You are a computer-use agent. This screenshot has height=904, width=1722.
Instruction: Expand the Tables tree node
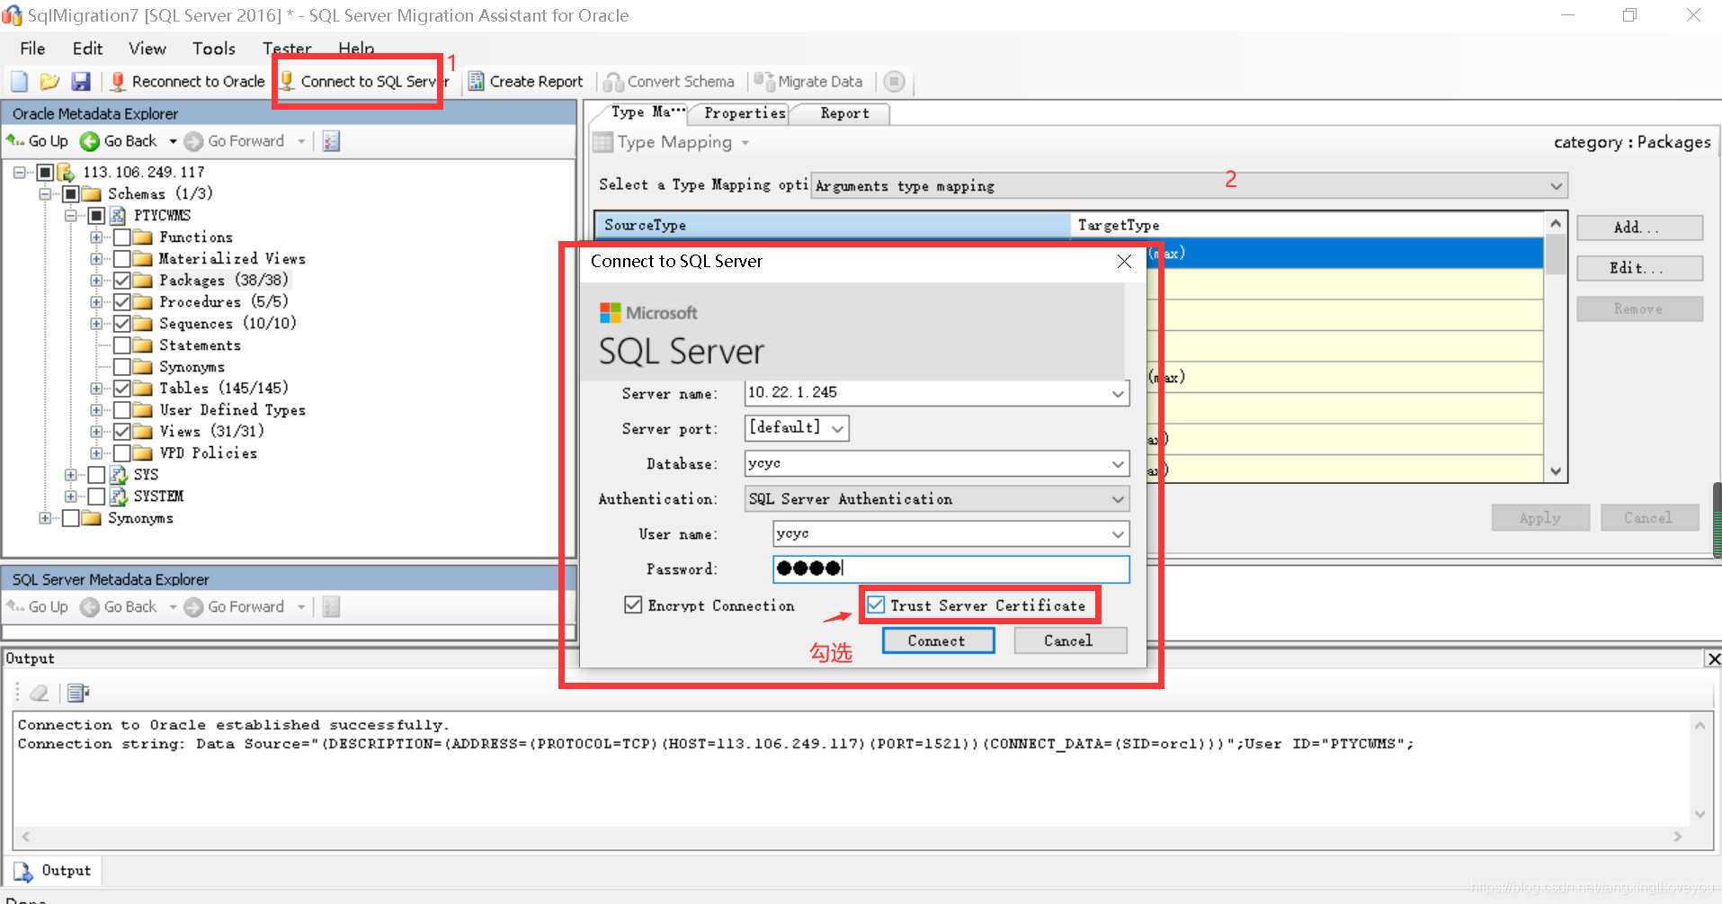pos(97,388)
